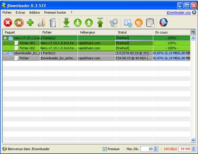198x154 pixels.
Task: Click '[finished]' status of Fichier 002
Action: pos(134,48)
